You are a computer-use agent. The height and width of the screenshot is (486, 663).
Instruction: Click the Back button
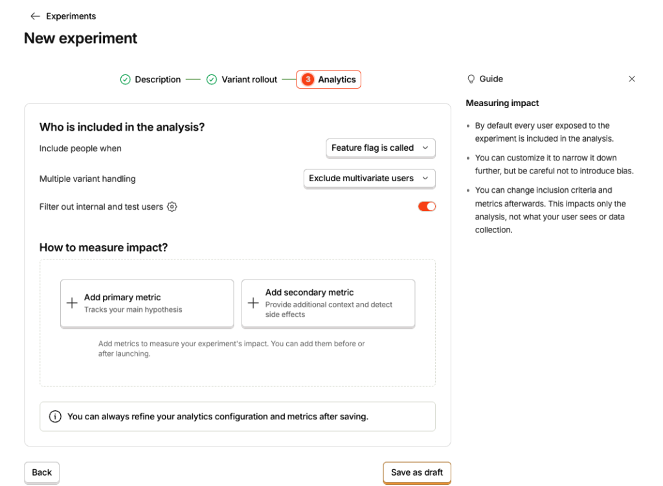click(42, 472)
